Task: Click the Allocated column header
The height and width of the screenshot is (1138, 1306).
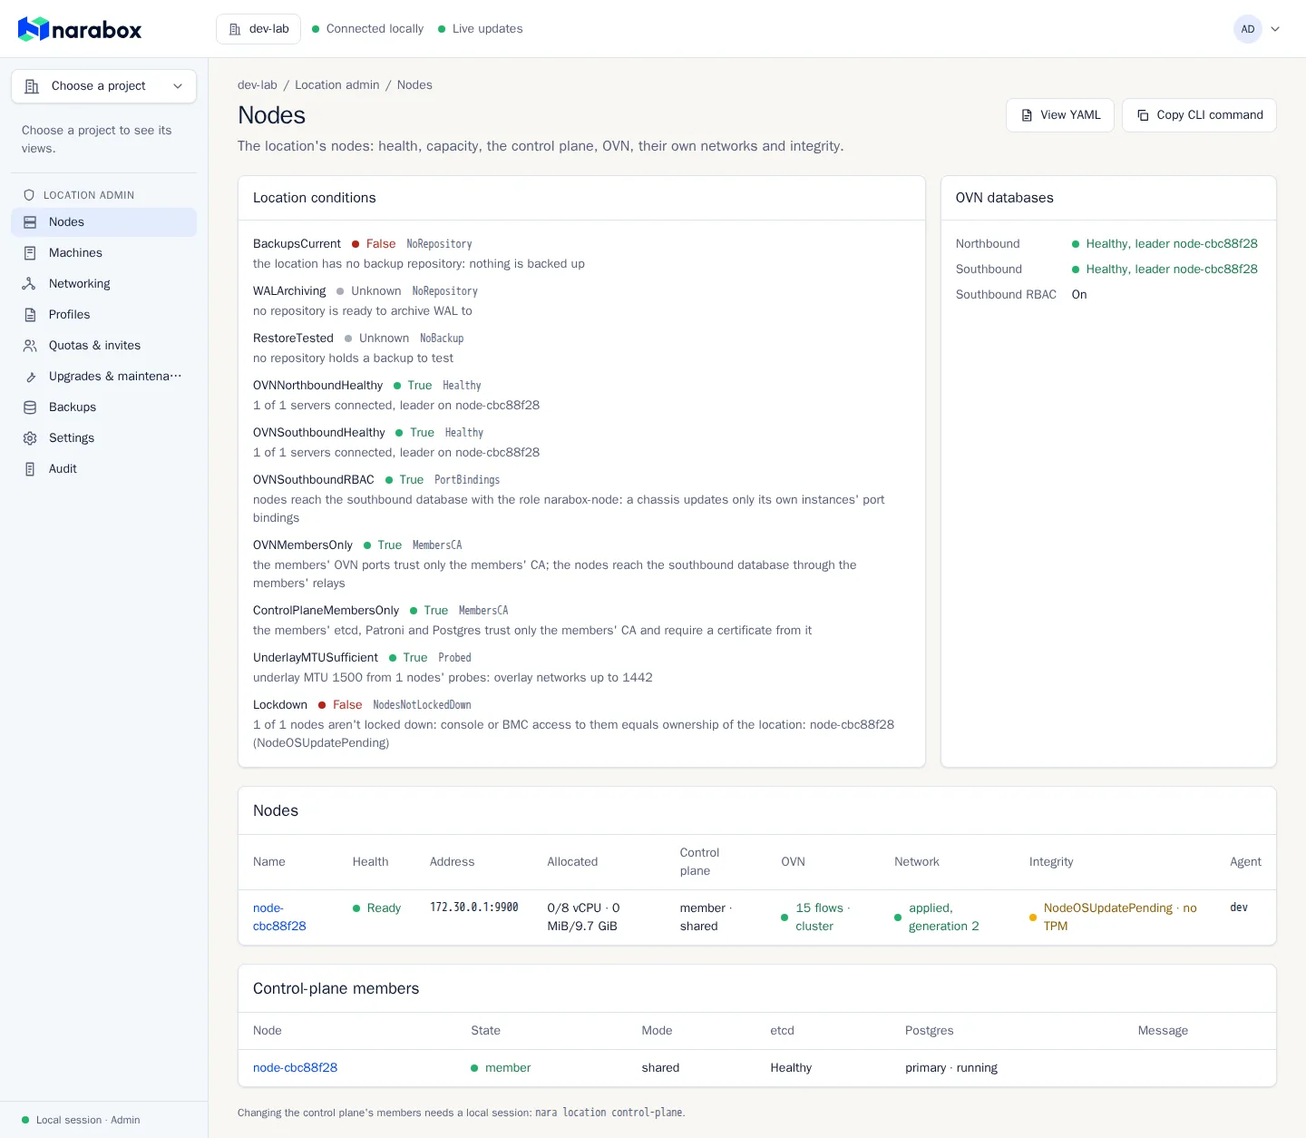Action: 572,862
